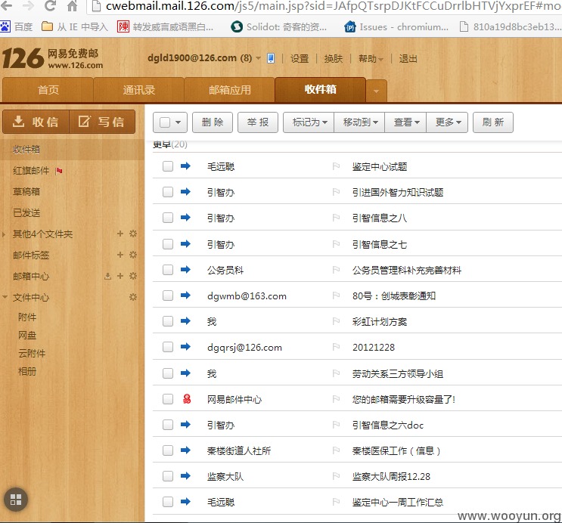The width and height of the screenshot is (562, 523).
Task: Click the 收信 button
Action: 36,122
